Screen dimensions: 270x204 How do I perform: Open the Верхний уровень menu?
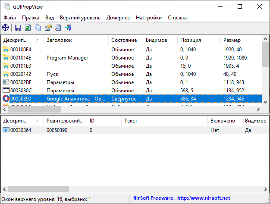click(x=80, y=18)
